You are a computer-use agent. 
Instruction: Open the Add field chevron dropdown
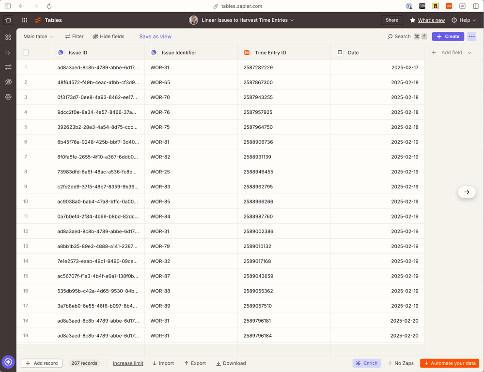coord(469,53)
